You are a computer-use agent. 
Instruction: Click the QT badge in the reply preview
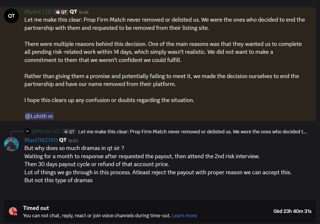[69, 132]
